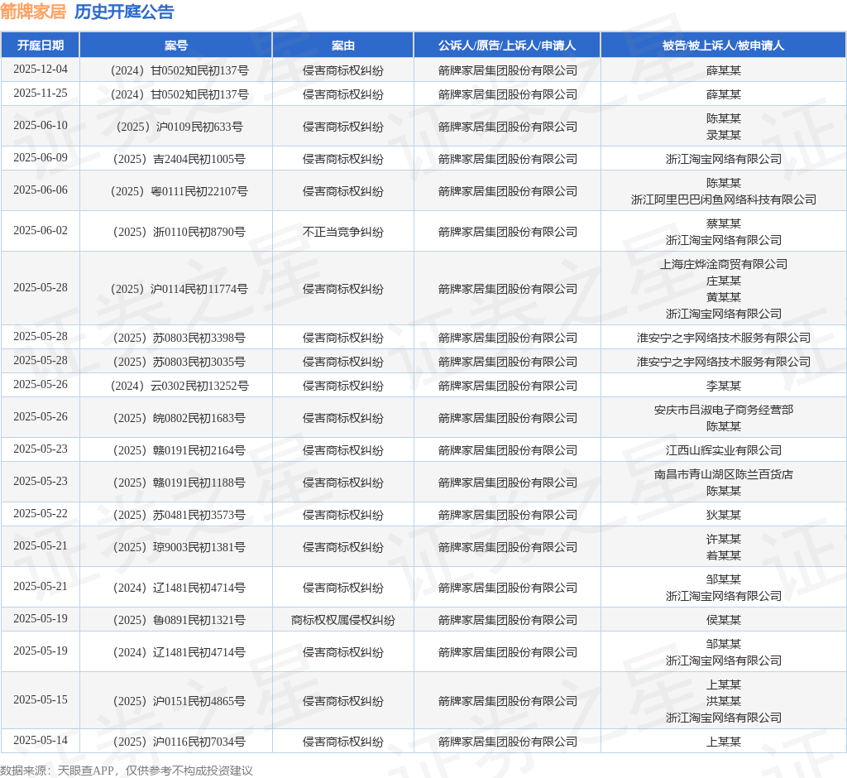The width and height of the screenshot is (847, 778).
Task: Click 浙江淘宝网络有限公司 in the 2025-06-09 row
Action: tap(723, 159)
